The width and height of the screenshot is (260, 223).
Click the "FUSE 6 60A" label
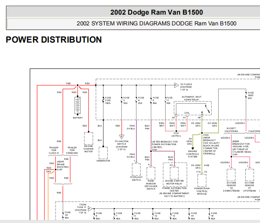click(99, 216)
